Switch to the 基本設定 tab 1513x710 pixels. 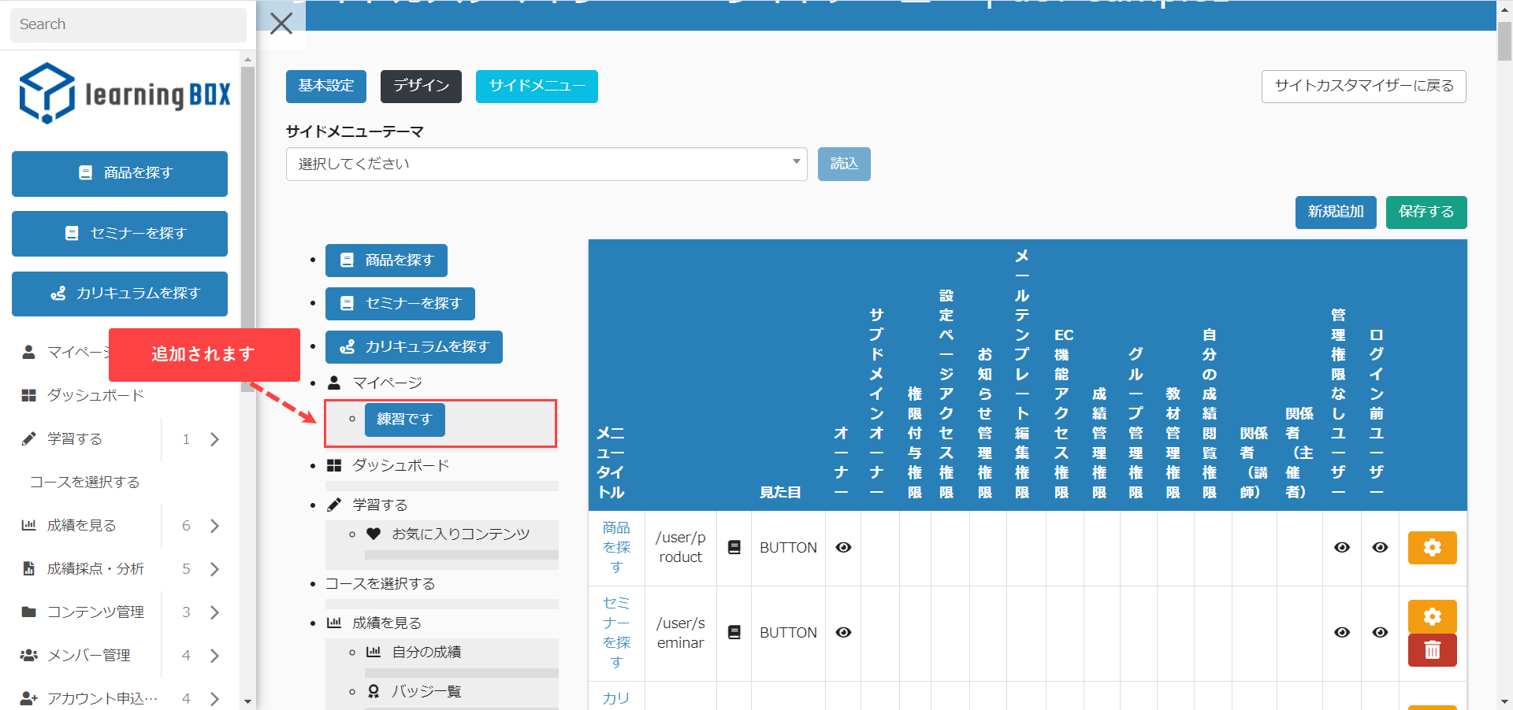point(326,86)
